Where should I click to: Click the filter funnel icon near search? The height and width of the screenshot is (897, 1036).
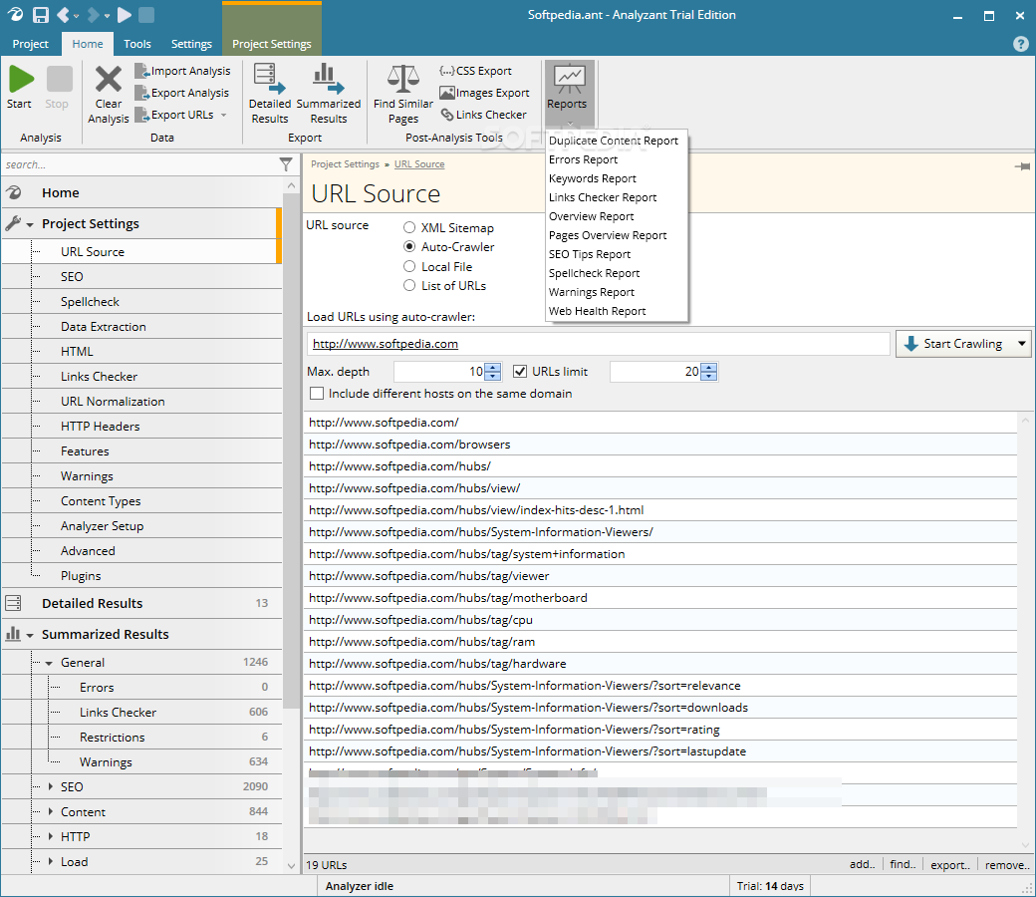click(x=286, y=164)
